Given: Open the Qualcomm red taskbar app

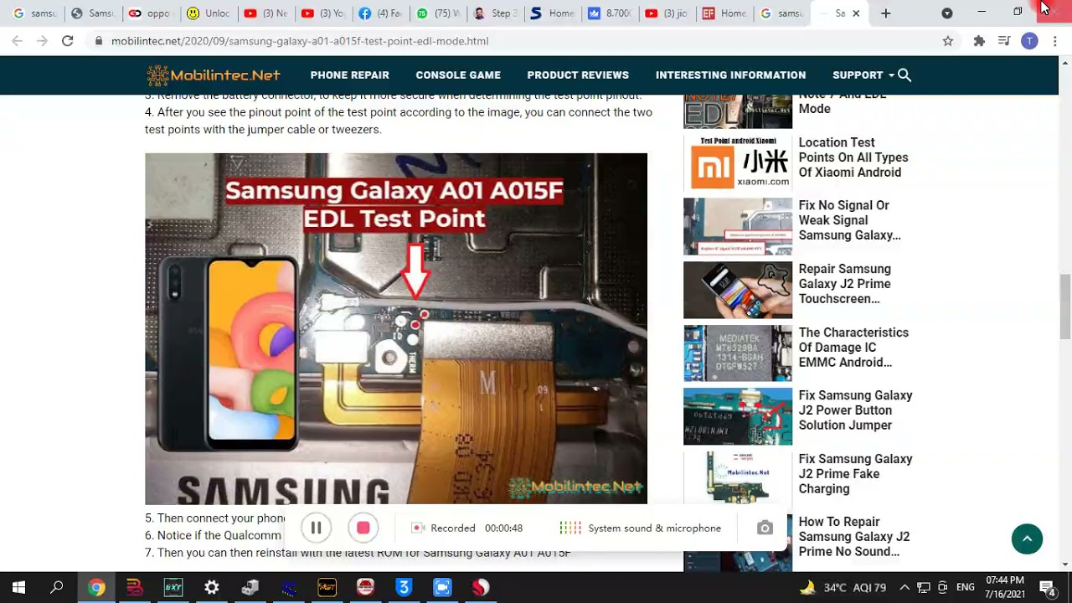Looking at the screenshot, I should 481,587.
